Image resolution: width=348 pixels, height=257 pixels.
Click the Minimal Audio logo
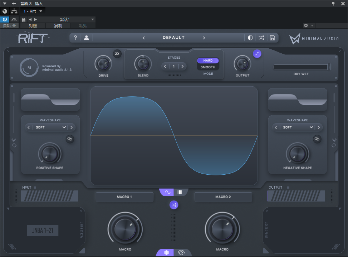point(314,39)
